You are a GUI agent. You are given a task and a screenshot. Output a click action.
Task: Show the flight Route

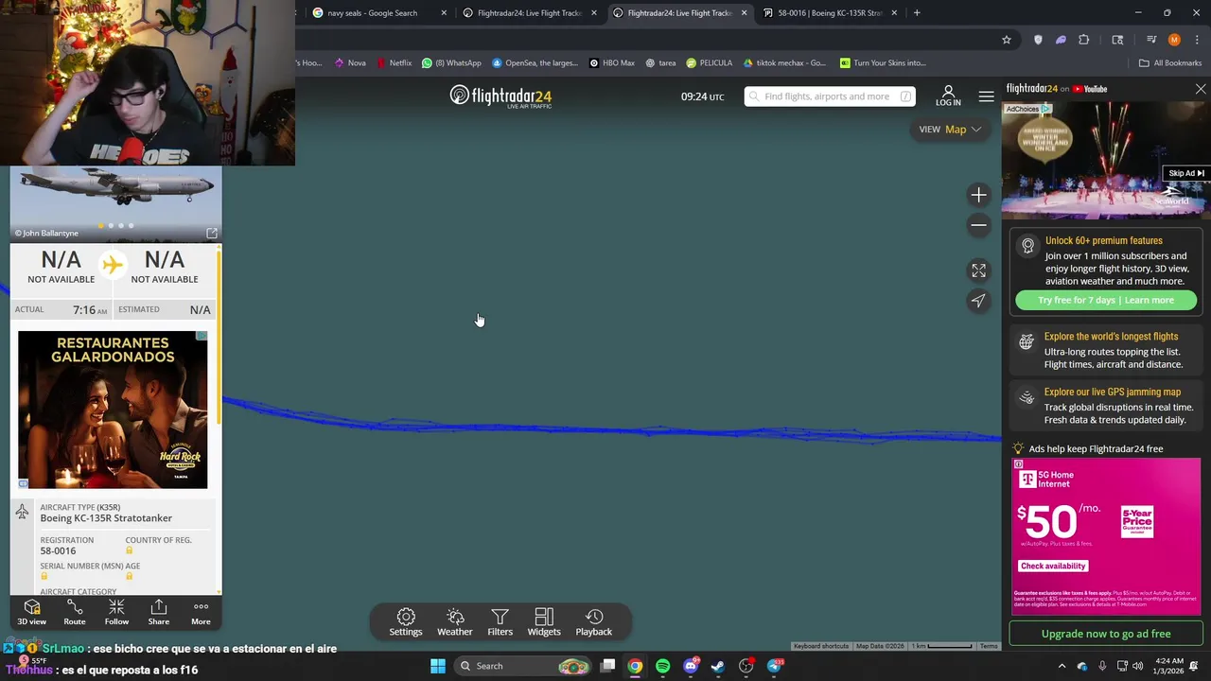[x=75, y=612]
